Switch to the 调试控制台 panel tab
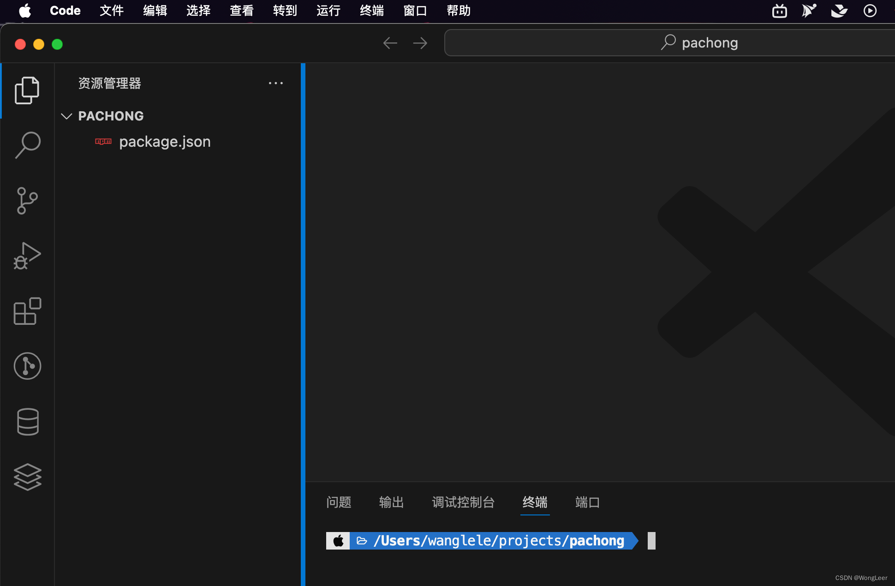This screenshot has height=586, width=895. point(463,502)
